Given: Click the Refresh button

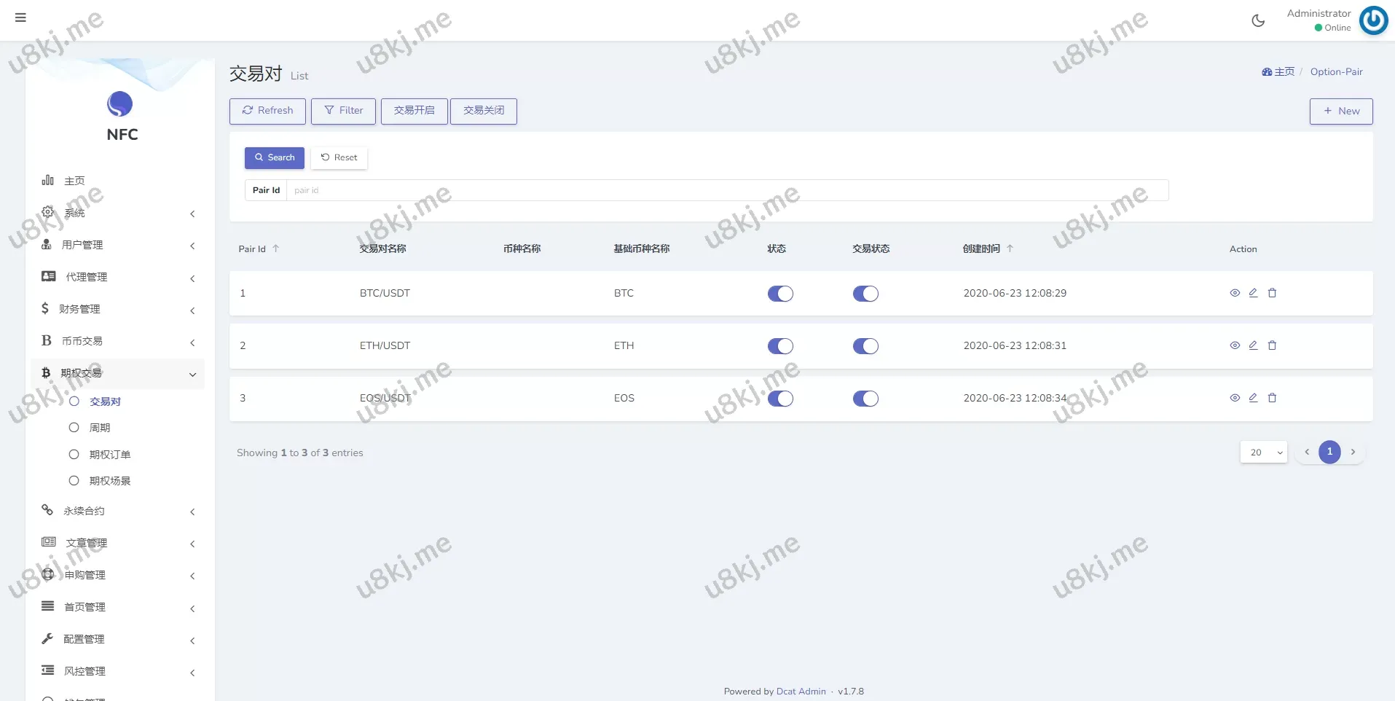Looking at the screenshot, I should click(x=267, y=111).
